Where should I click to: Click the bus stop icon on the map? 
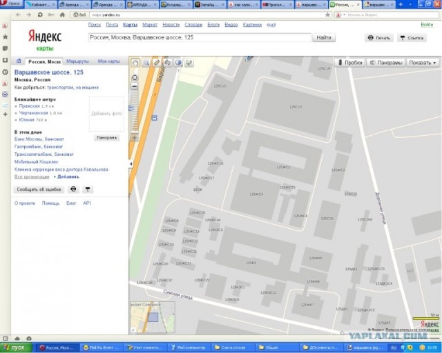[x=155, y=118]
